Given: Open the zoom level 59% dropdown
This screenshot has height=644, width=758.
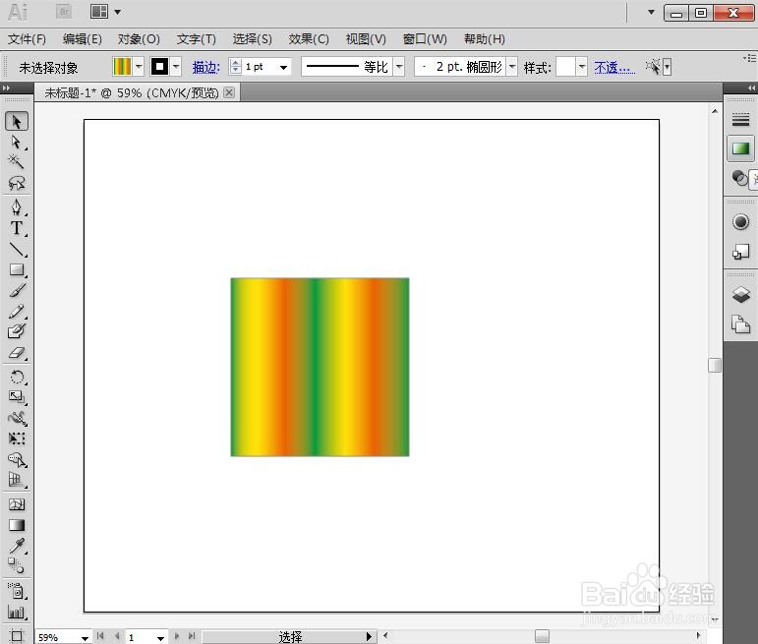Looking at the screenshot, I should [85, 638].
